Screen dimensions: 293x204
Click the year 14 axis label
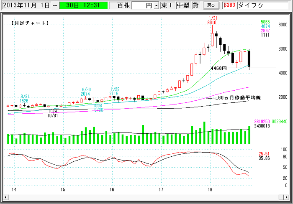pyautogui.click(x=14, y=190)
